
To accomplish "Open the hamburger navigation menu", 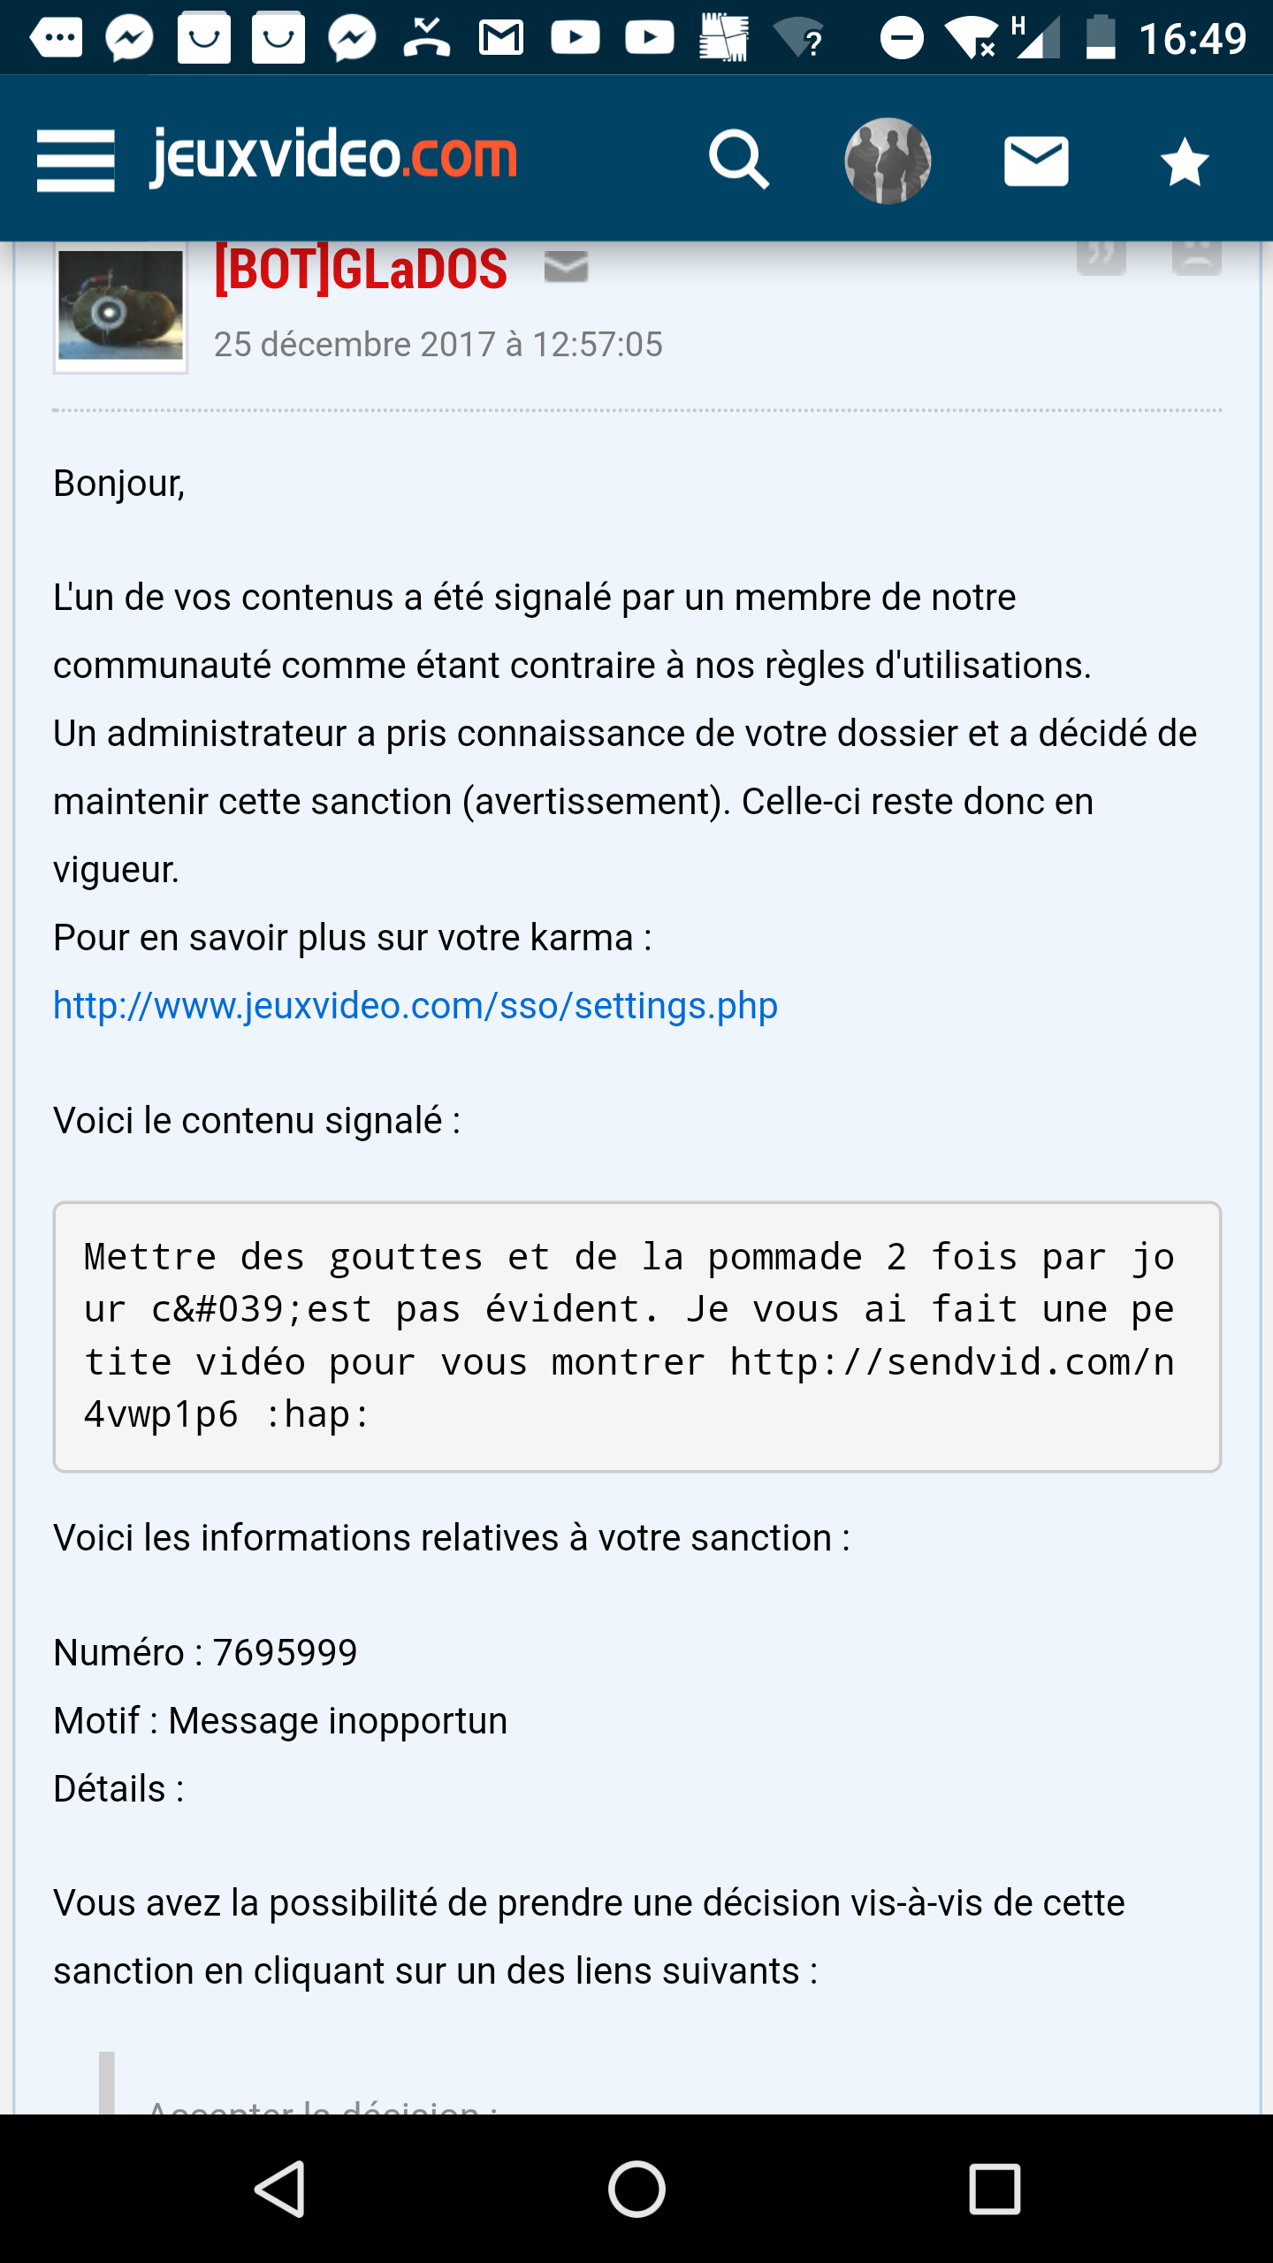I will (x=76, y=160).
